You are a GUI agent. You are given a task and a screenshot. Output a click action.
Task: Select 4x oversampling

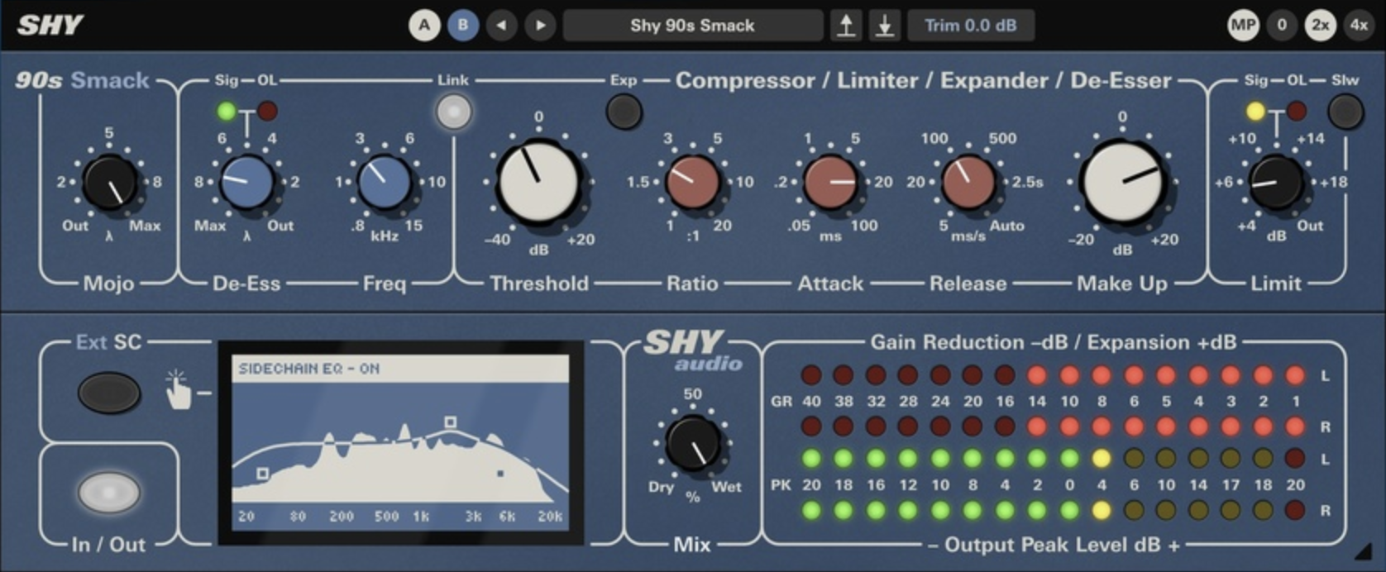[1360, 25]
